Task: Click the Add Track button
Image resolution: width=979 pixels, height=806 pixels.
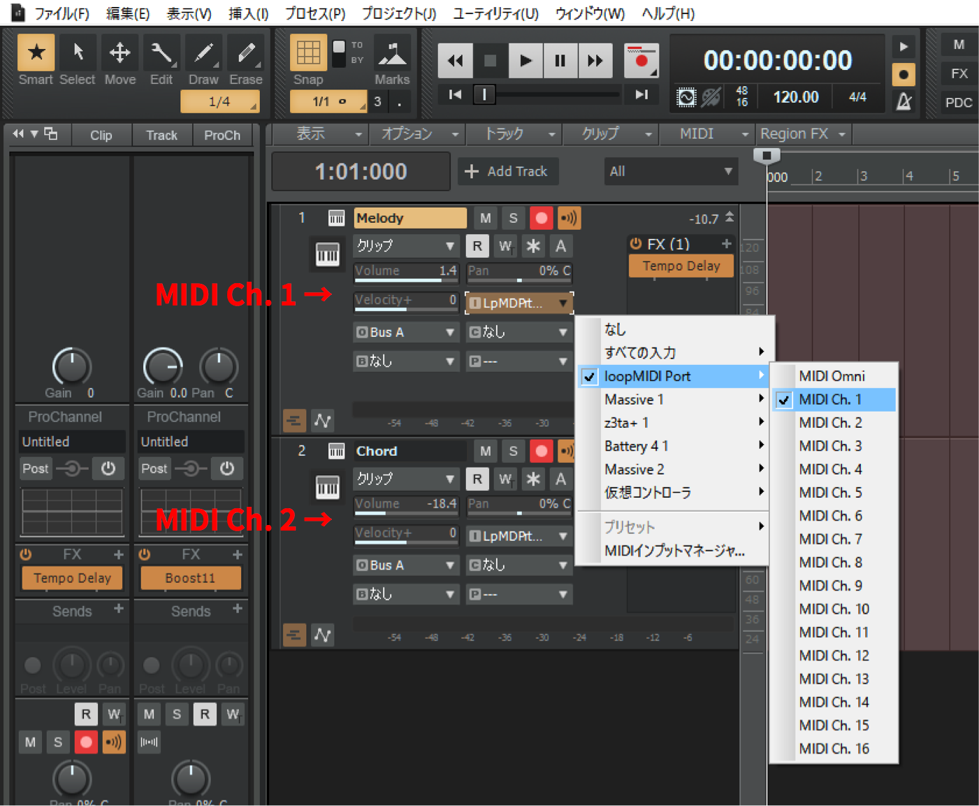Action: tap(508, 171)
